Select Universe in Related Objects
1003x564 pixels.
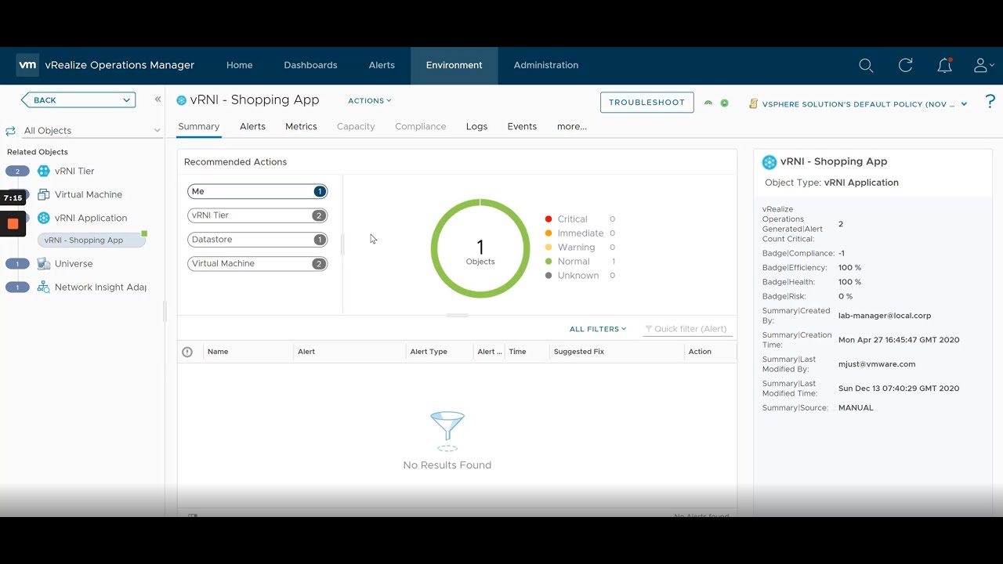(74, 264)
